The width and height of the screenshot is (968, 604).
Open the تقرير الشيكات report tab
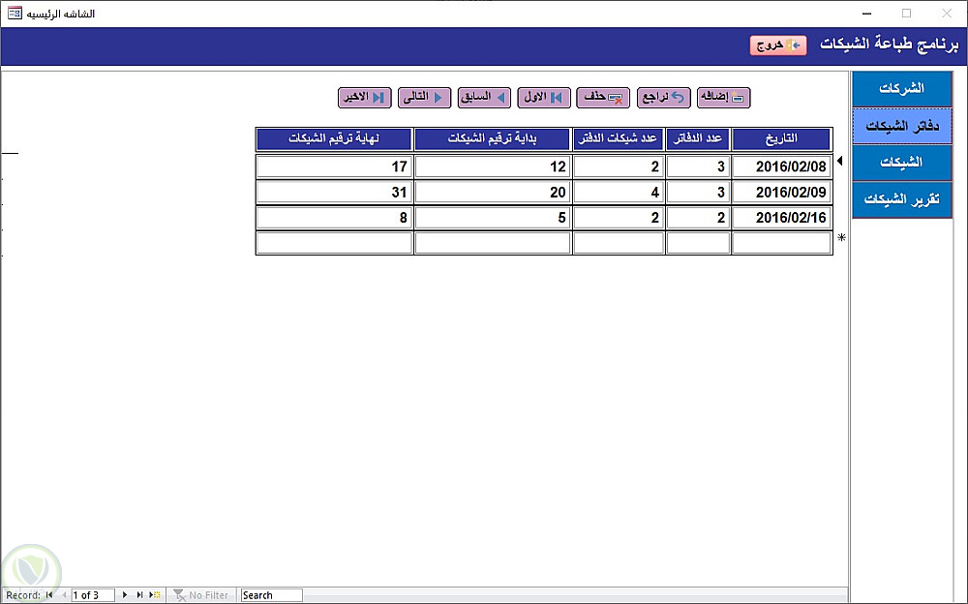902,199
